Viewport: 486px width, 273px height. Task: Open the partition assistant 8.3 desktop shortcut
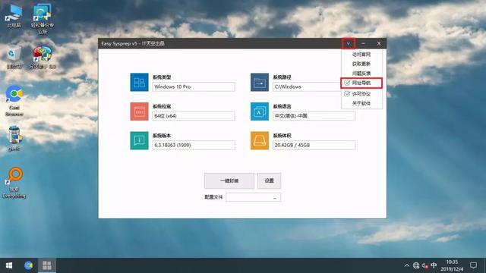click(43, 58)
